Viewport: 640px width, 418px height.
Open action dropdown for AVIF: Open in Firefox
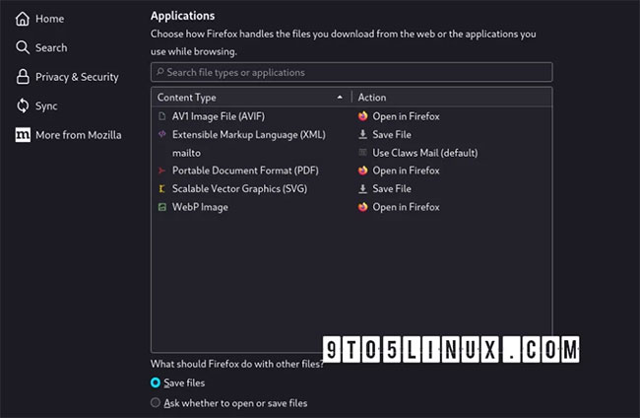[x=452, y=116]
